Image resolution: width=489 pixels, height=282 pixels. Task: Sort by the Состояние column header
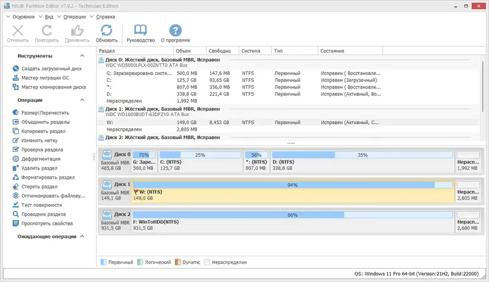pyautogui.click(x=350, y=51)
